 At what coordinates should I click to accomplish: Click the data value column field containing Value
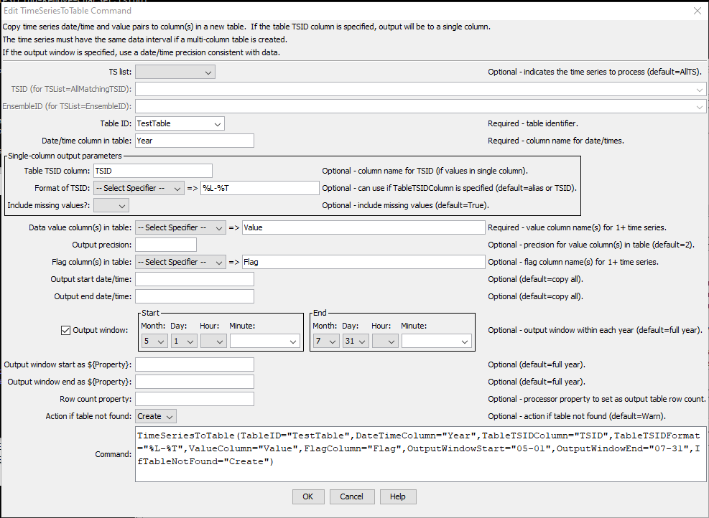tap(363, 227)
